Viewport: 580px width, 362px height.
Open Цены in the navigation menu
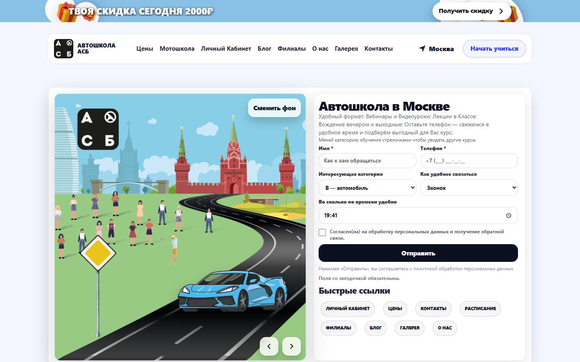[145, 49]
